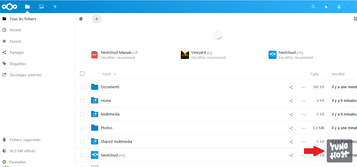Select the Documents folder checkbox
The height and width of the screenshot is (167, 357).
point(82,87)
